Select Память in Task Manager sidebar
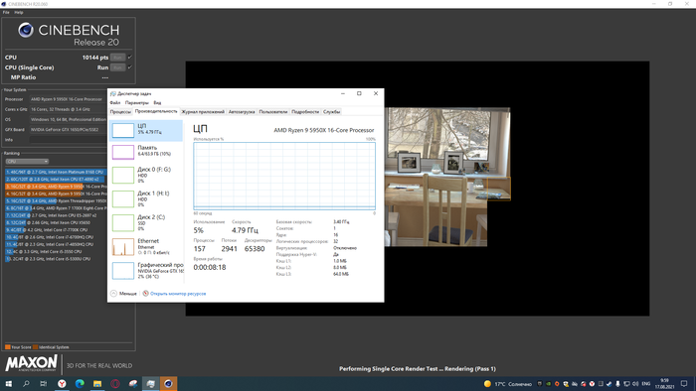This screenshot has width=696, height=391. point(146,152)
